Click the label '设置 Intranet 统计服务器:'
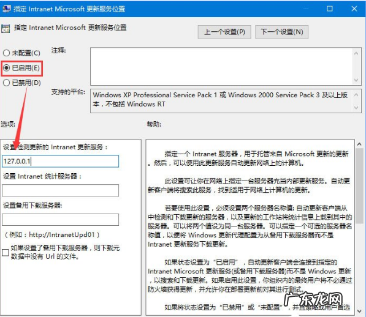This screenshot has width=366, height=317. click(42, 176)
